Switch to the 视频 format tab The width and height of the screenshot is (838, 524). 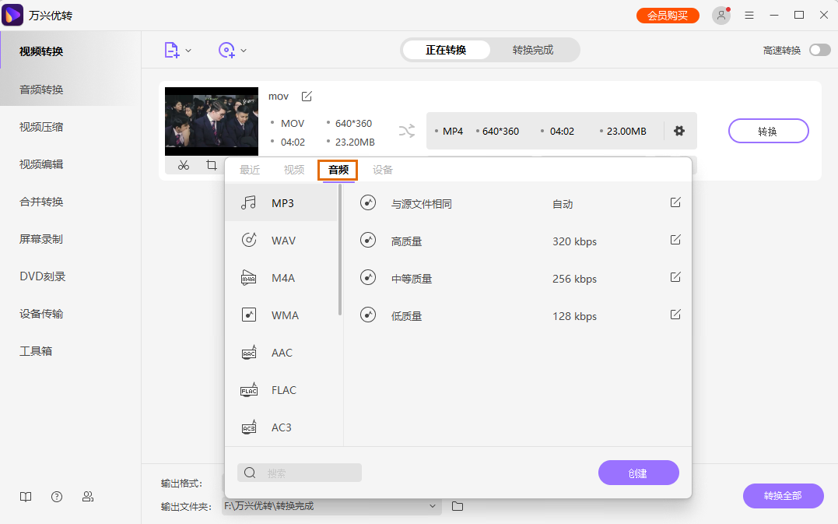294,168
